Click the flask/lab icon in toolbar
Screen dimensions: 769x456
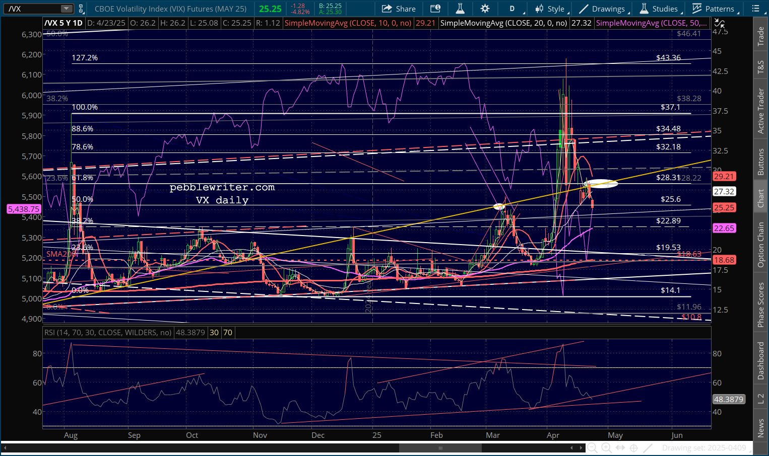(460, 9)
